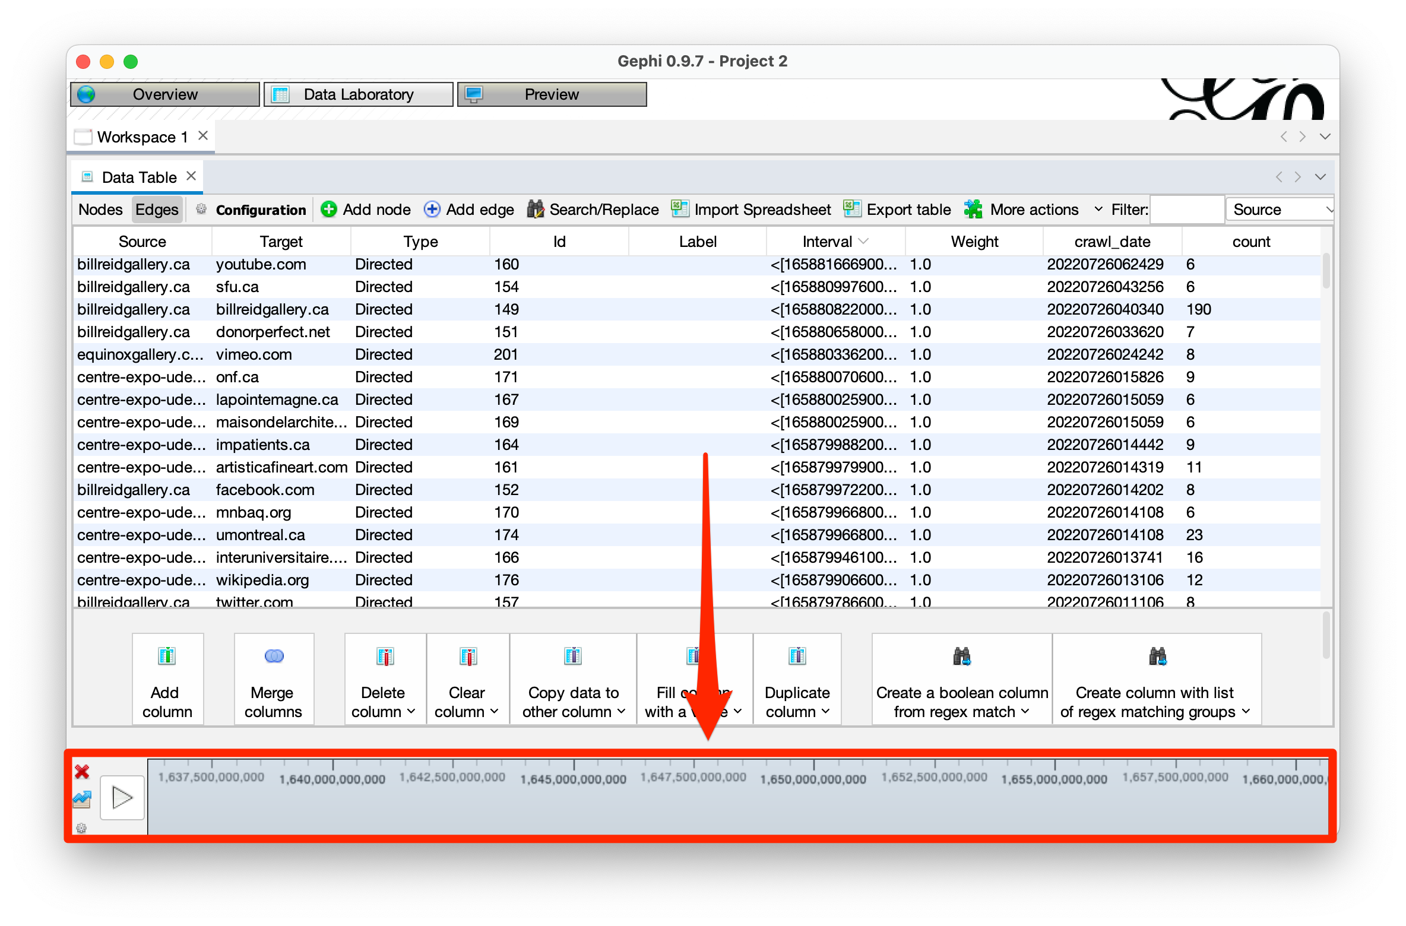The width and height of the screenshot is (1406, 926).
Task: Sort by the crawl_date column header
Action: (1112, 242)
